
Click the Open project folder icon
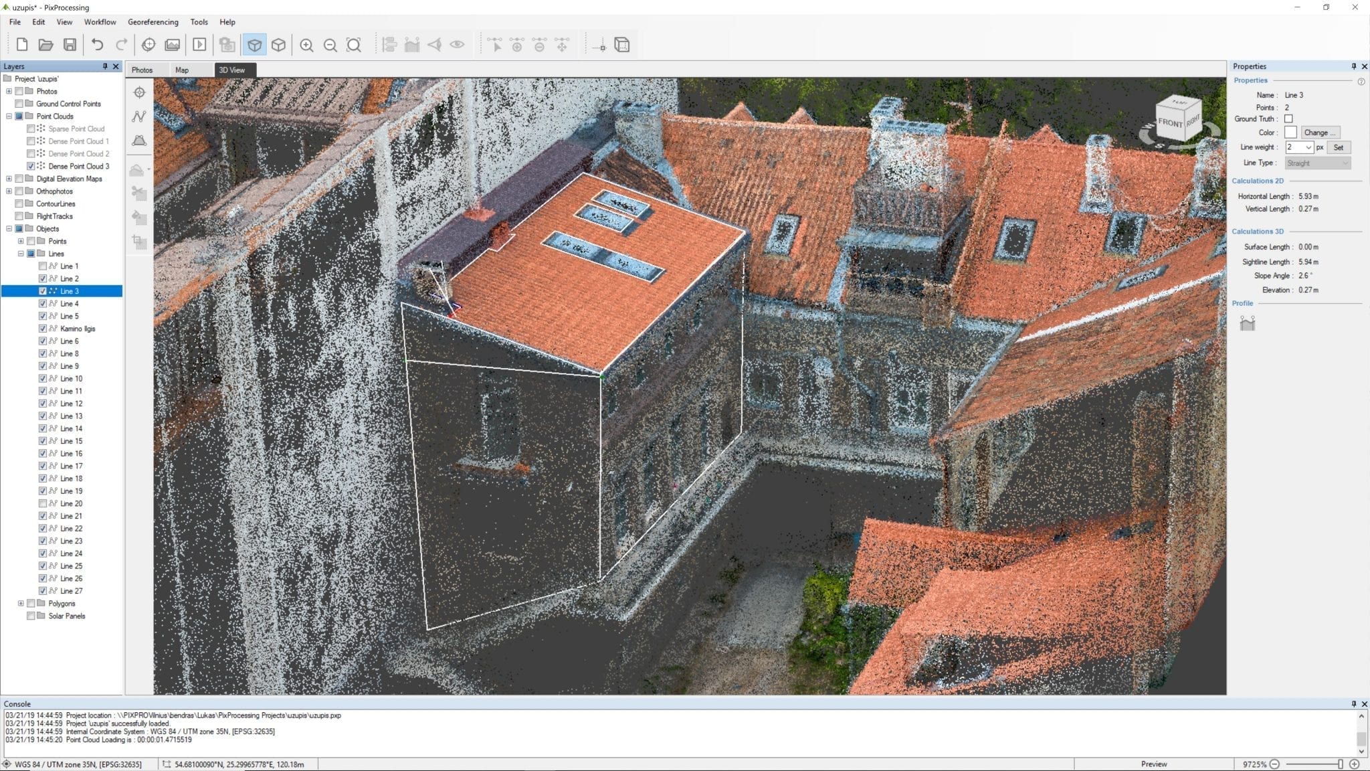[x=45, y=45]
